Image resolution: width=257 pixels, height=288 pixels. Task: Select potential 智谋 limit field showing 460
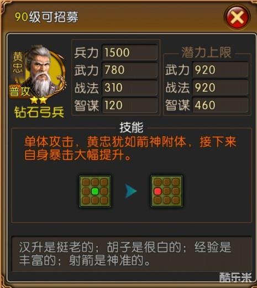pyautogui.click(x=220, y=105)
